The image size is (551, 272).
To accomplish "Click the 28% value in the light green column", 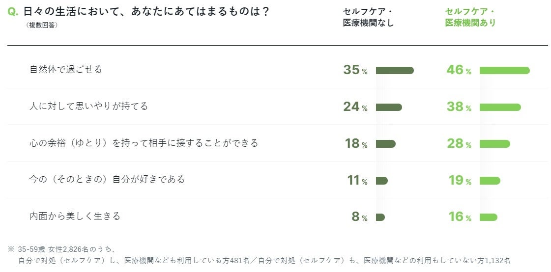I will (459, 143).
